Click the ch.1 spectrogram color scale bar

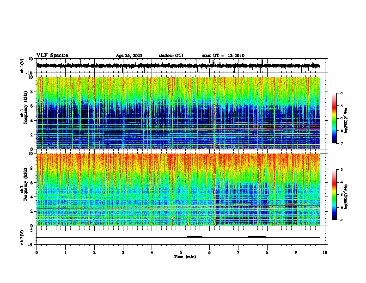click(x=335, y=118)
